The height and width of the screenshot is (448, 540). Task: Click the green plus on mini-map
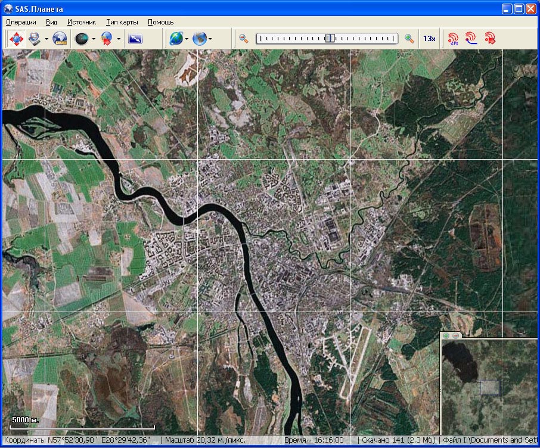tap(446, 335)
